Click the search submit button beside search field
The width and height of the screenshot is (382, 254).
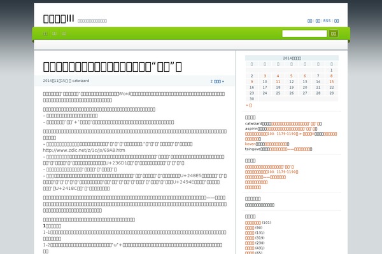(334, 34)
